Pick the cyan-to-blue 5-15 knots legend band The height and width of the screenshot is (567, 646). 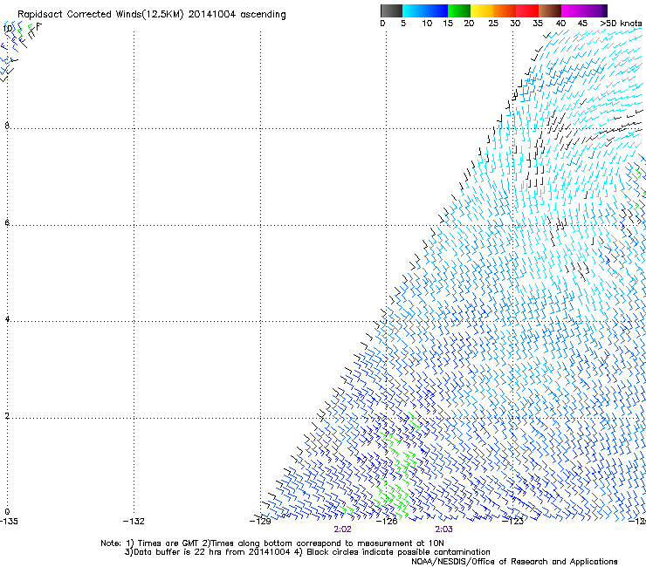click(x=425, y=10)
